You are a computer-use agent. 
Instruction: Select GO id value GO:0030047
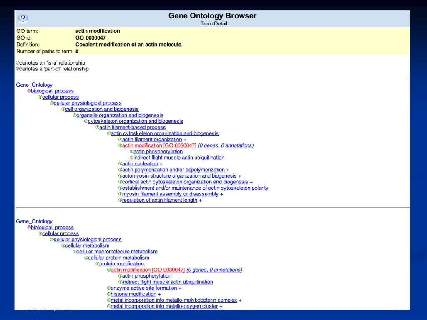pyautogui.click(x=90, y=38)
